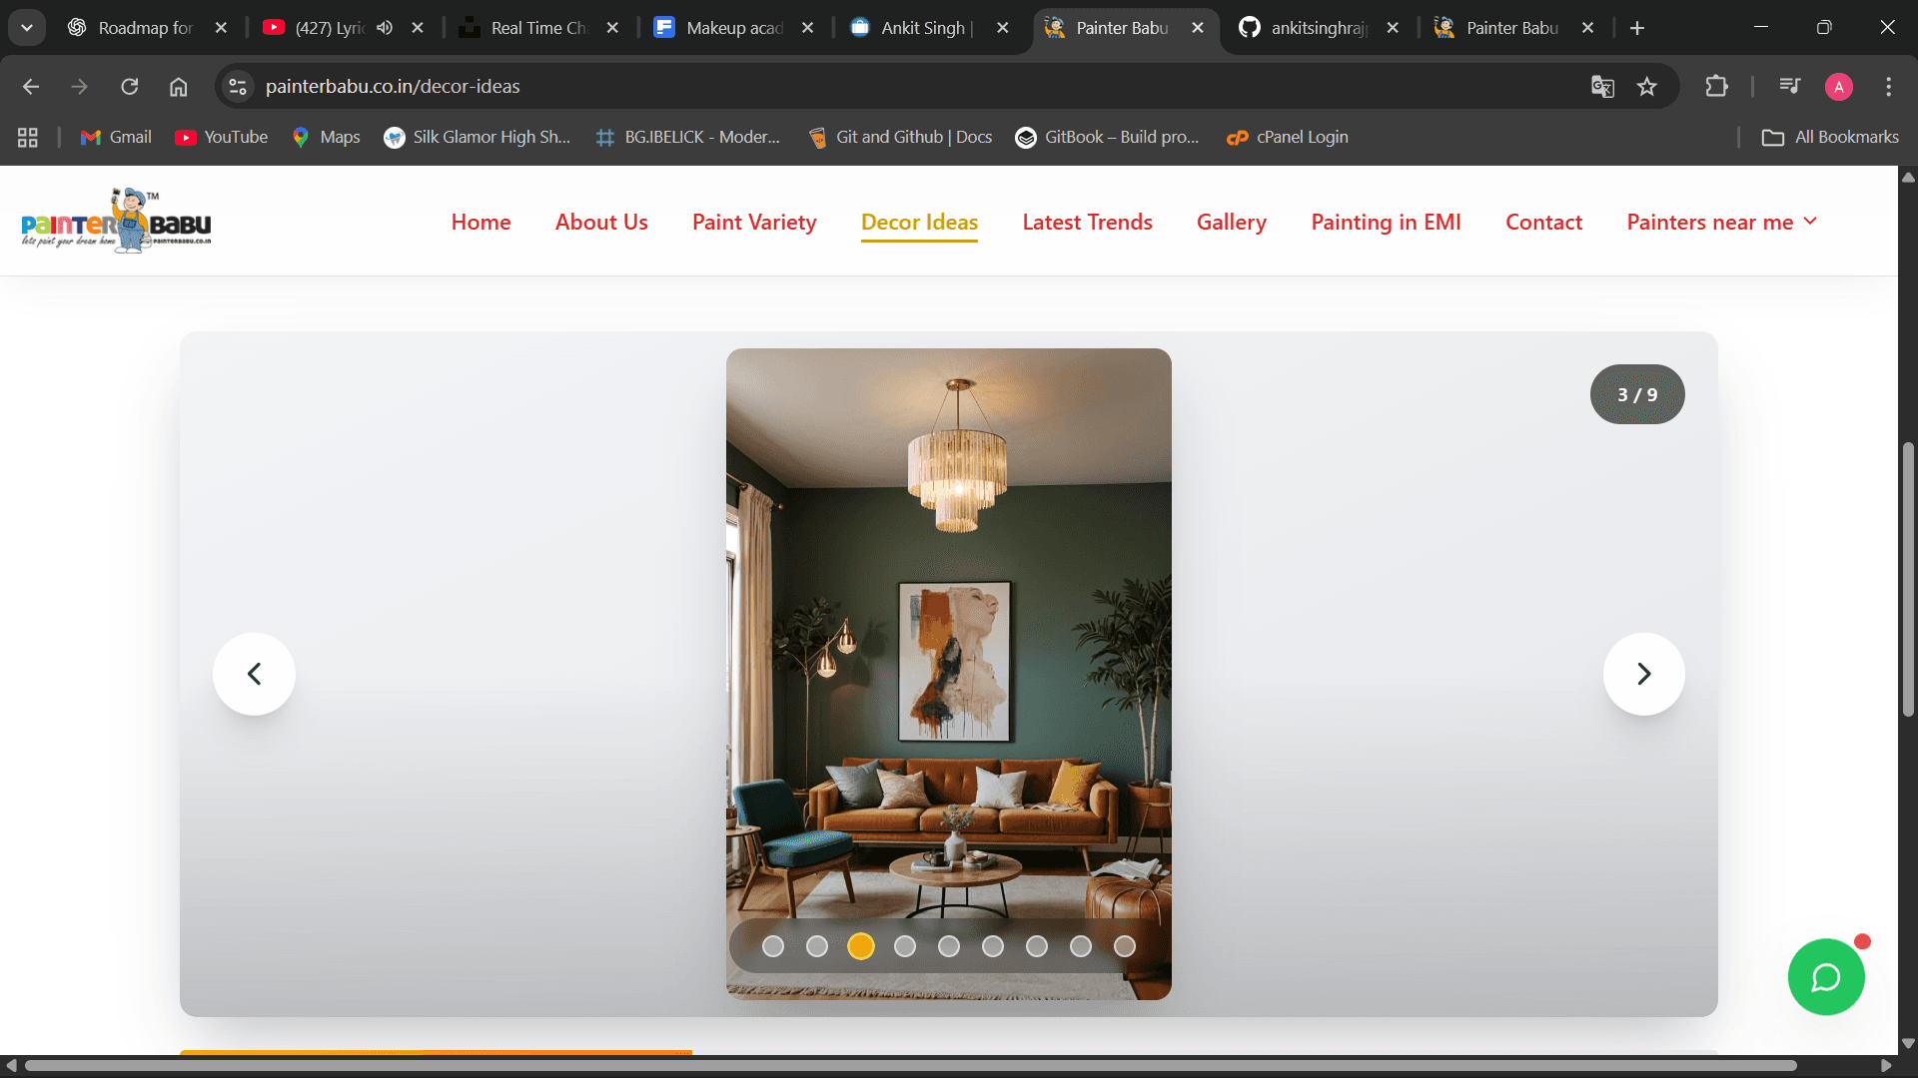Go to the Paint Variety menu item

(x=754, y=222)
